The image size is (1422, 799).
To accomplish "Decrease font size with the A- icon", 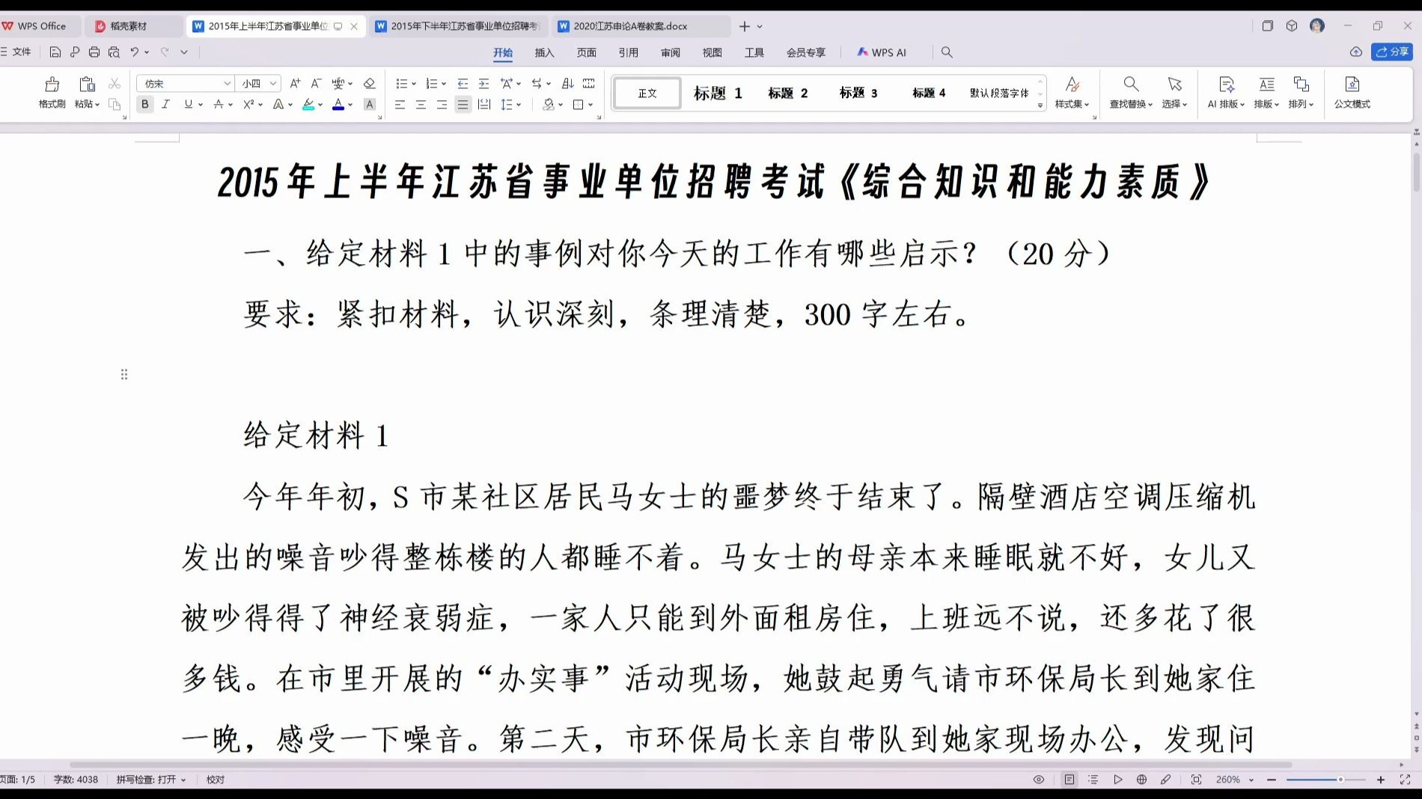I will point(316,83).
